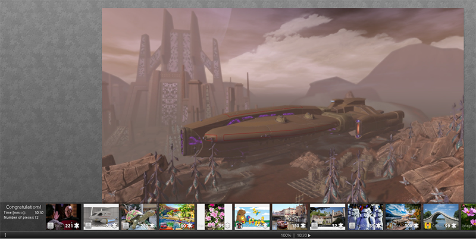This screenshot has width=476, height=239.
Task: Open the 180-piece canal boat puzzle thumbnail
Action: (x=290, y=216)
